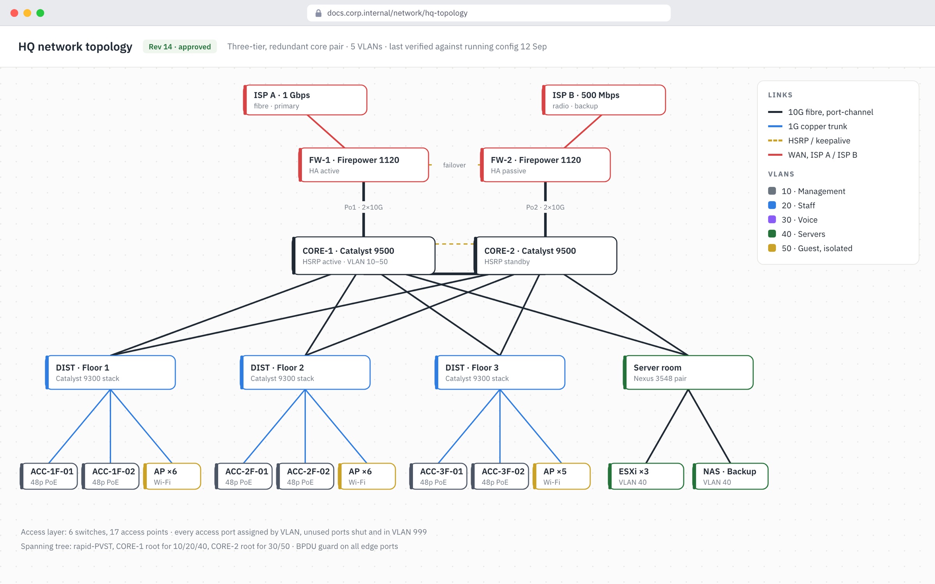Screen dimensions: 935x584
Task: Click the ACC-1F-01 access switch
Action: 49,476
